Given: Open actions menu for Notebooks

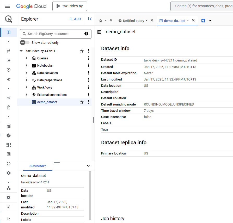Looking at the screenshot, I should [x=88, y=65].
